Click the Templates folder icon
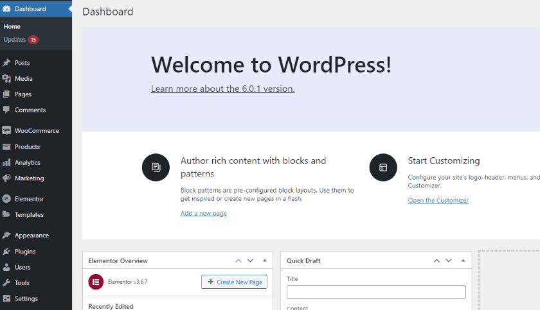Screen dimensions: 540x310 (6, 214)
